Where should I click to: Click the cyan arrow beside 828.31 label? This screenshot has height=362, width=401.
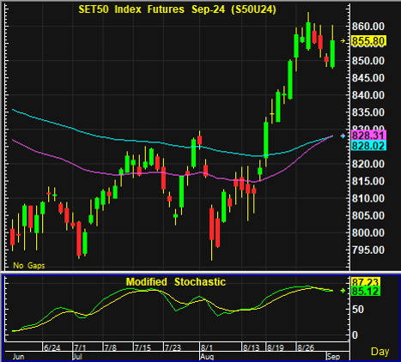tap(343, 136)
